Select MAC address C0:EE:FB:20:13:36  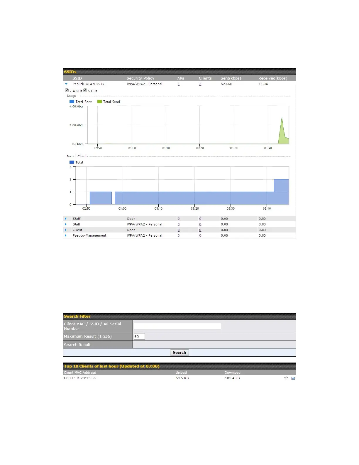coord(80,378)
